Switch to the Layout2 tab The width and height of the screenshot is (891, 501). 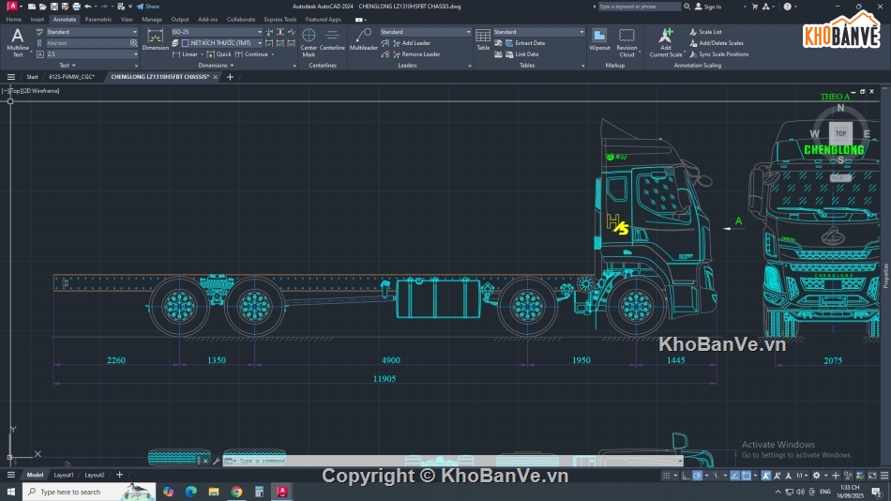pyautogui.click(x=95, y=475)
